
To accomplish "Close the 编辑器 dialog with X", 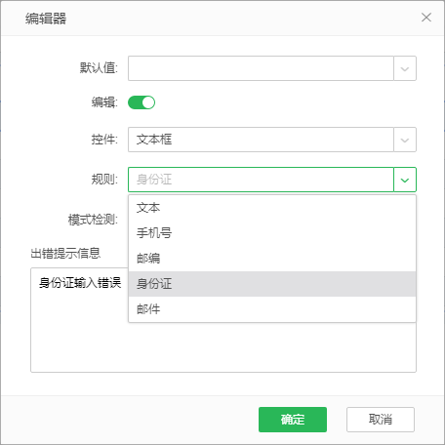I will 426,18.
